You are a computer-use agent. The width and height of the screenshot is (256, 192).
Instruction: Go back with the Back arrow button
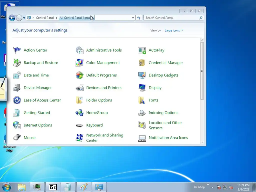point(12,18)
